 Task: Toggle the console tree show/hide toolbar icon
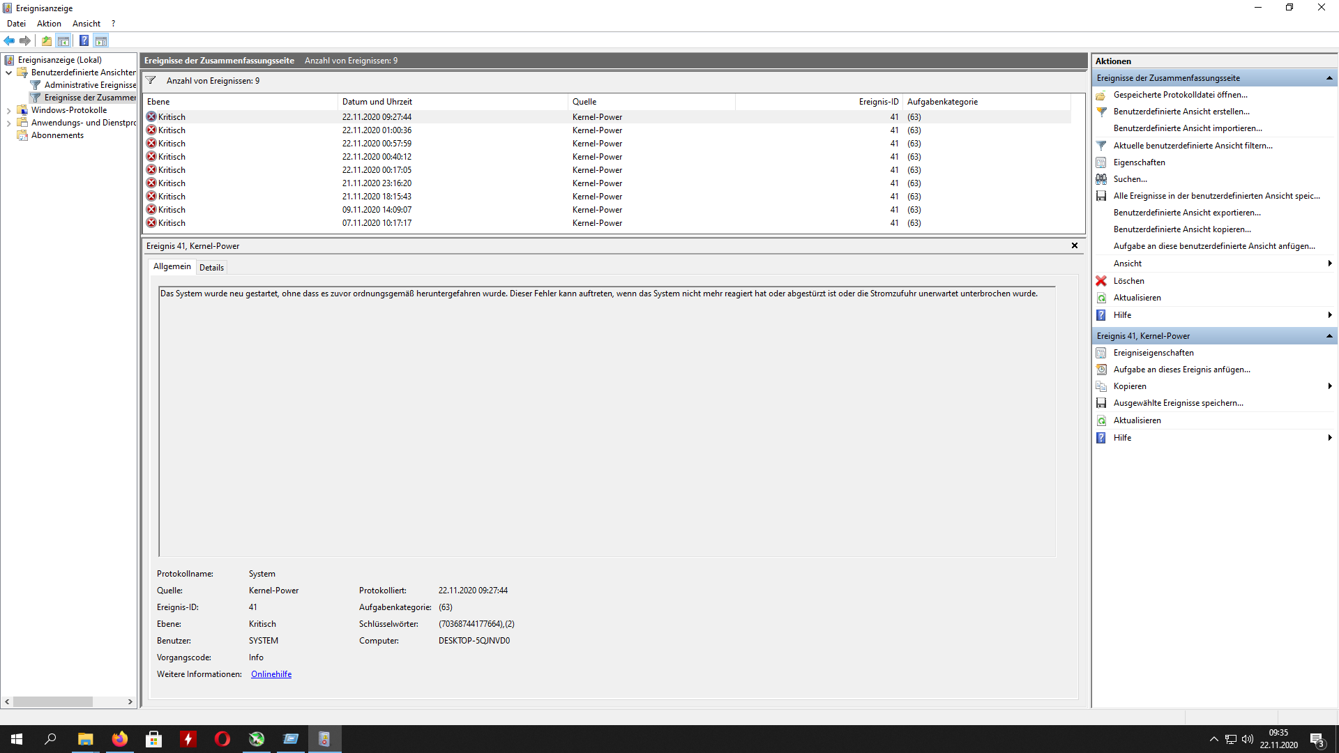point(63,40)
